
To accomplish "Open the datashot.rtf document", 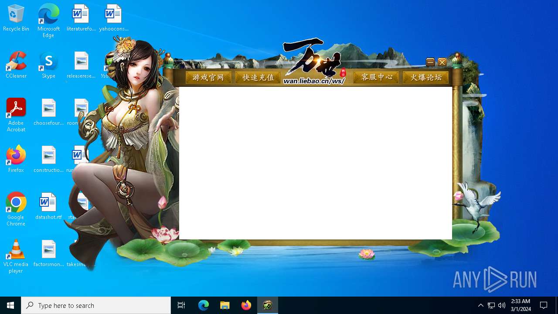I will [48, 207].
